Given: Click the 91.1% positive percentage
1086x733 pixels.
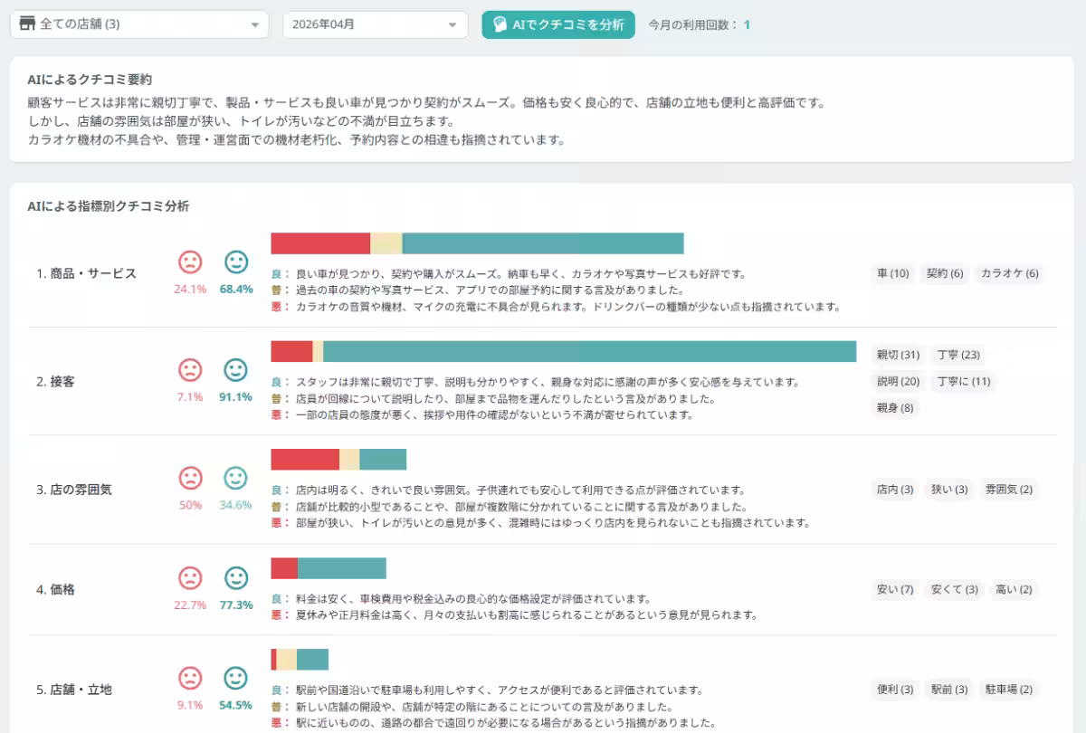Looking at the screenshot, I should click(x=236, y=396).
